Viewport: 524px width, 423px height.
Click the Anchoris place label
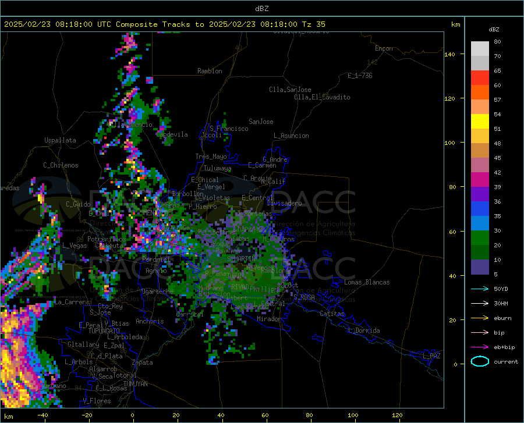pyautogui.click(x=150, y=321)
